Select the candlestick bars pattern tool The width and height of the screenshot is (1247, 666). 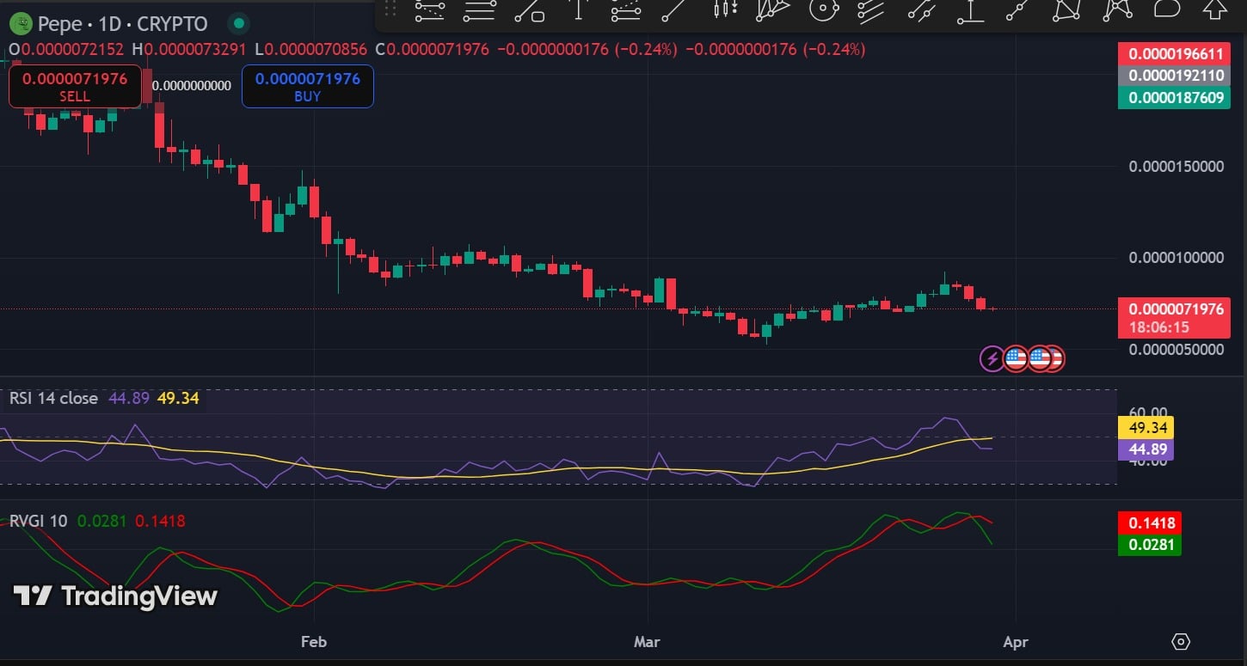pos(726,9)
